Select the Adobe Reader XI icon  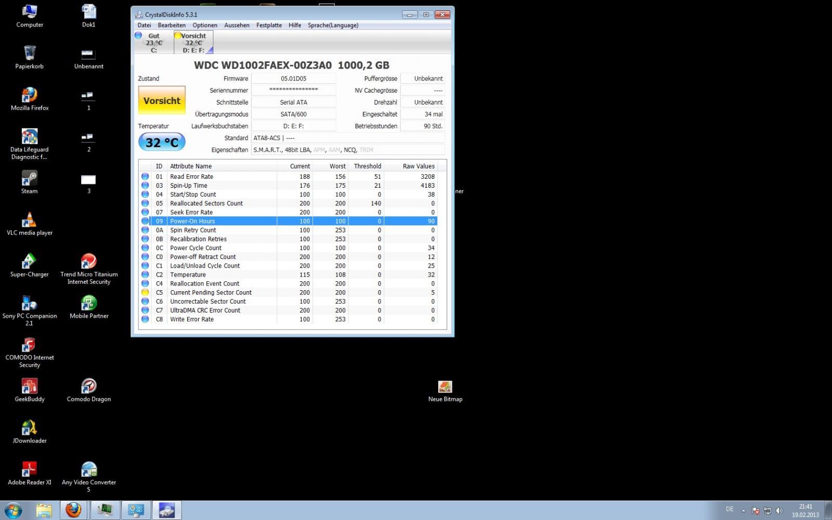[x=30, y=473]
